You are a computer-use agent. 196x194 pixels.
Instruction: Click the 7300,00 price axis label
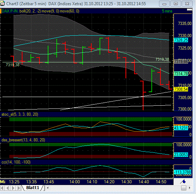(185, 109)
